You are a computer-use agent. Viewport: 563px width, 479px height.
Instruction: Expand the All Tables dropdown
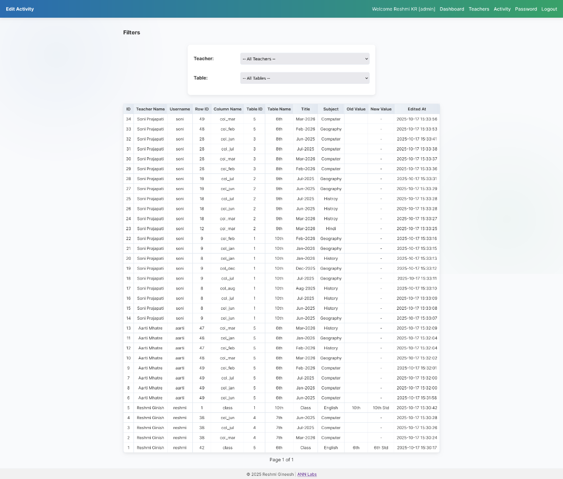(x=304, y=78)
